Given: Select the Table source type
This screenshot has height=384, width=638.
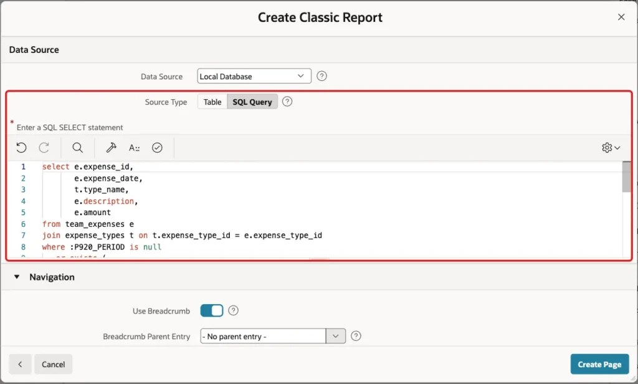Looking at the screenshot, I should point(212,102).
